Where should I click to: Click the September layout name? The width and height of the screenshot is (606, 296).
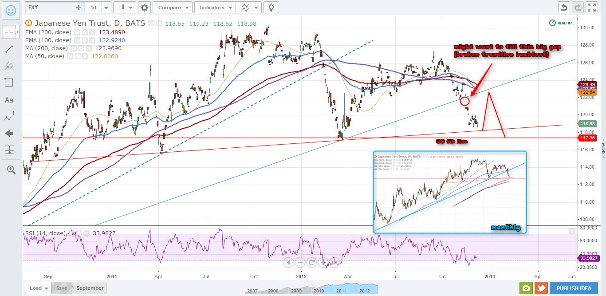90,288
